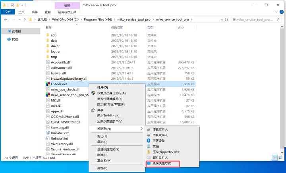Choose 重命名(M) in the context menu
The width and height of the screenshot is (286, 173).
pyautogui.click(x=104, y=161)
